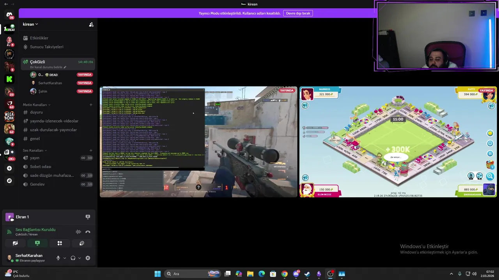Image resolution: width=499 pixels, height=280 pixels.
Task: Open the Monopoly board stream thumbnail
Action: [398, 142]
